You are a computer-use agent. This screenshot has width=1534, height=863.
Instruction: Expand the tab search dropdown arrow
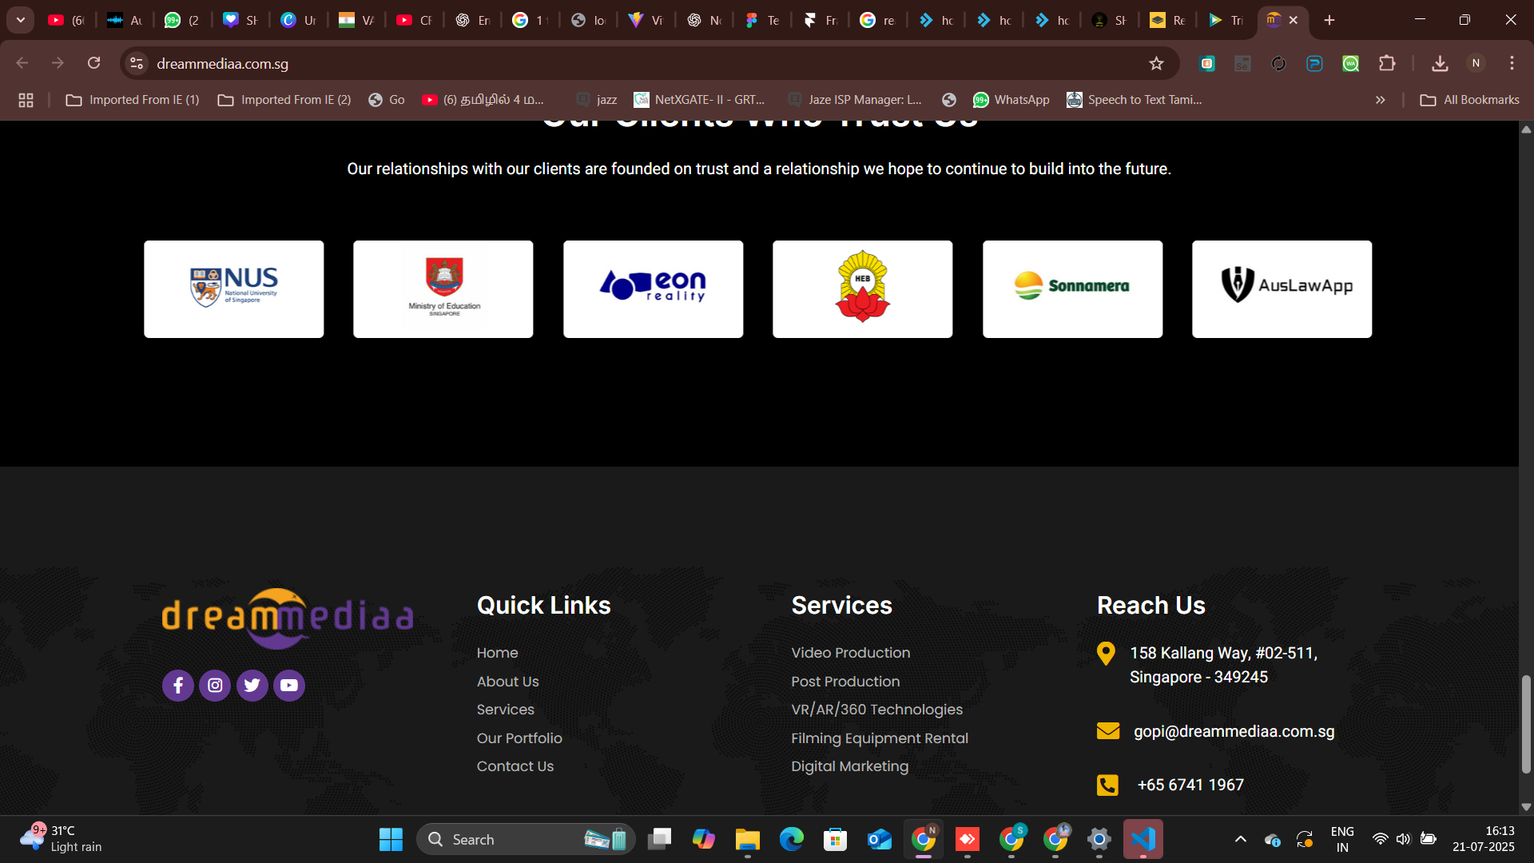tap(21, 20)
